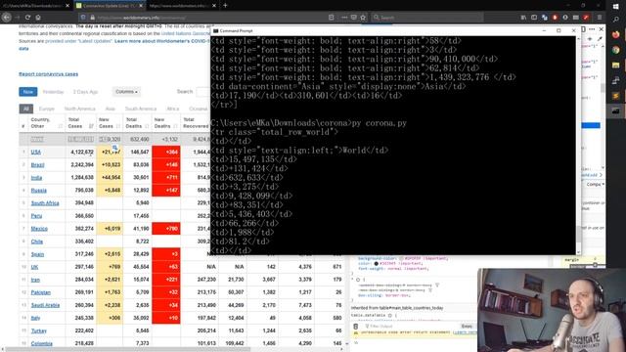Close the Coronavirus Update tab

point(141,6)
